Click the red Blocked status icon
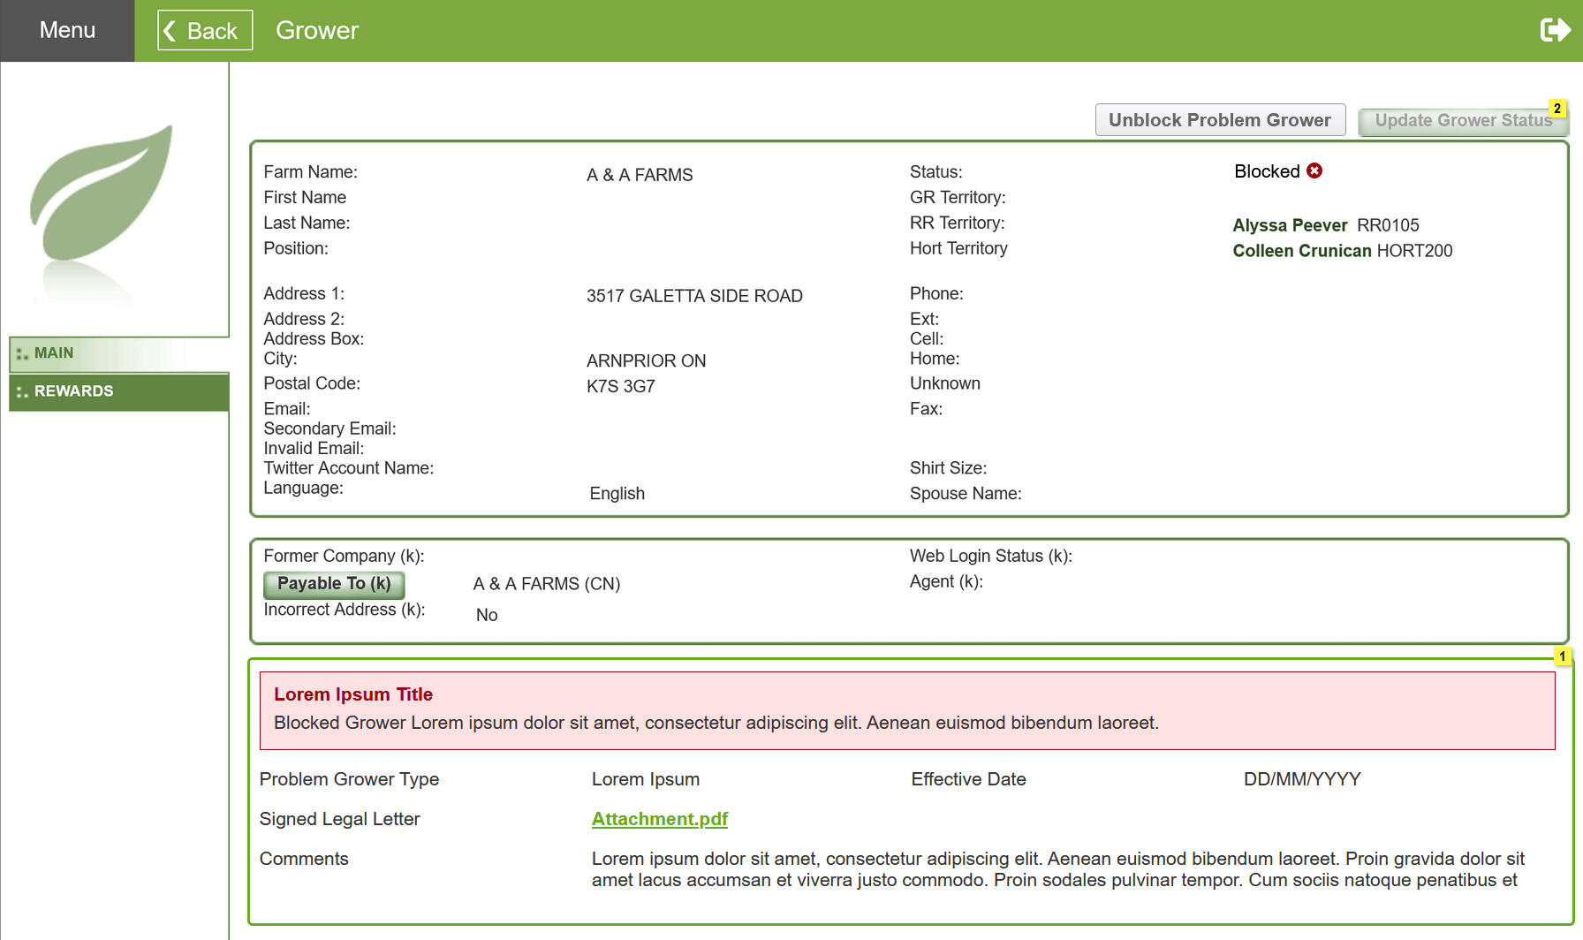 [x=1314, y=171]
